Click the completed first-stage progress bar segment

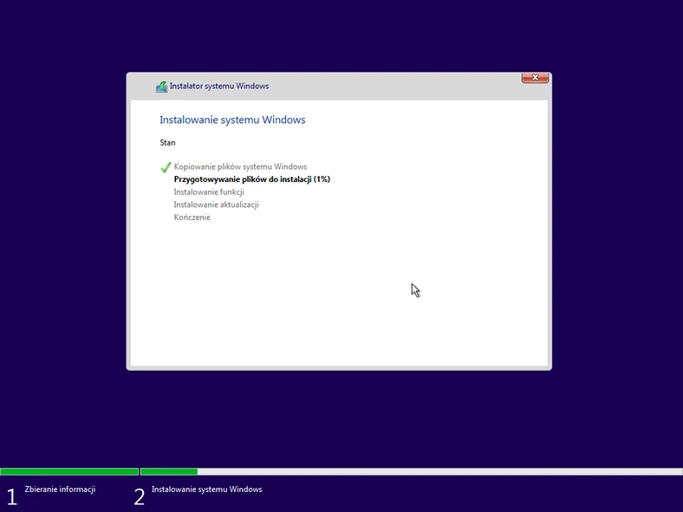point(69,471)
